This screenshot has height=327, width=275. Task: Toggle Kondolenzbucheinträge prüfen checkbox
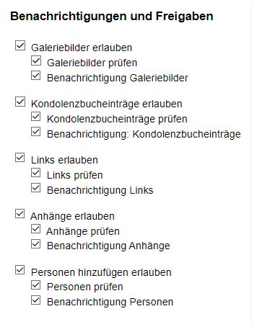[36, 117]
